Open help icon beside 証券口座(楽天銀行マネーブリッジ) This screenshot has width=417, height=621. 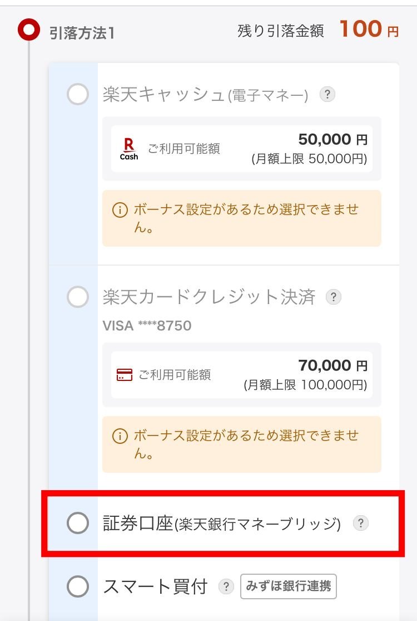pyautogui.click(x=360, y=523)
